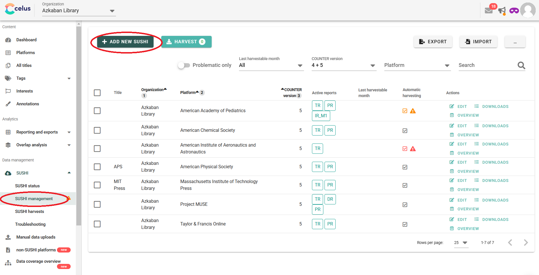Toggle Problematic only switch

pos(184,65)
